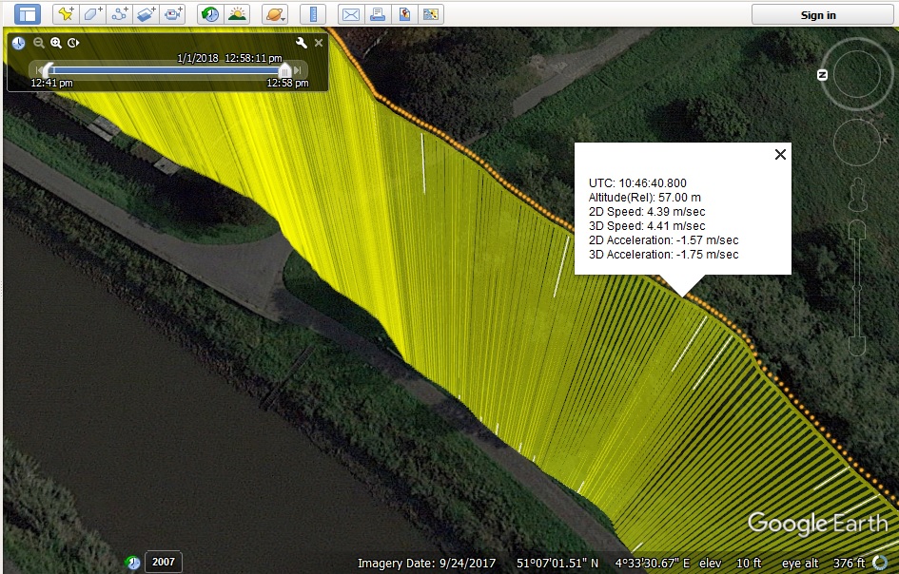Open time slider options wrench
The width and height of the screenshot is (899, 574).
click(x=301, y=43)
